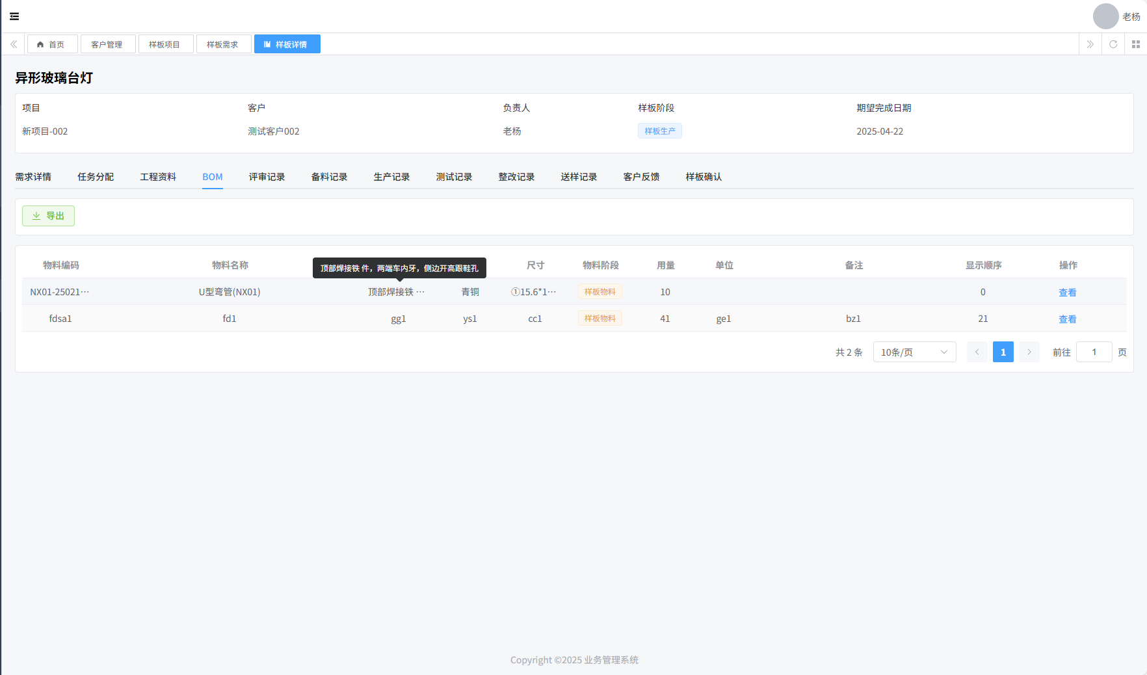Open the 样板确认 tab

704,177
